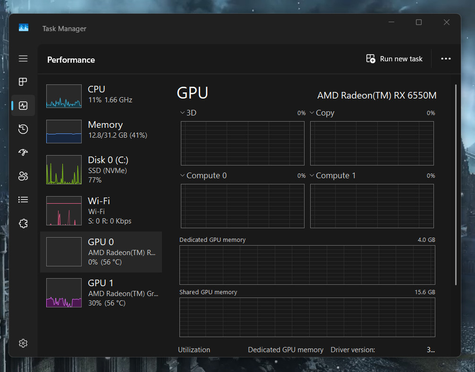Select the Disk 0 (C:) item
This screenshot has width=475, height=372.
coord(101,170)
